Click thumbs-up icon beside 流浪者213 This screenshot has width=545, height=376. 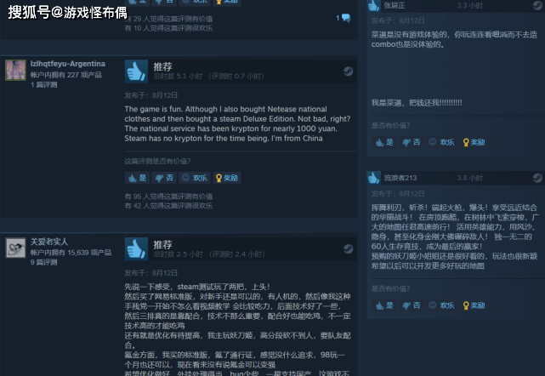coord(373,178)
